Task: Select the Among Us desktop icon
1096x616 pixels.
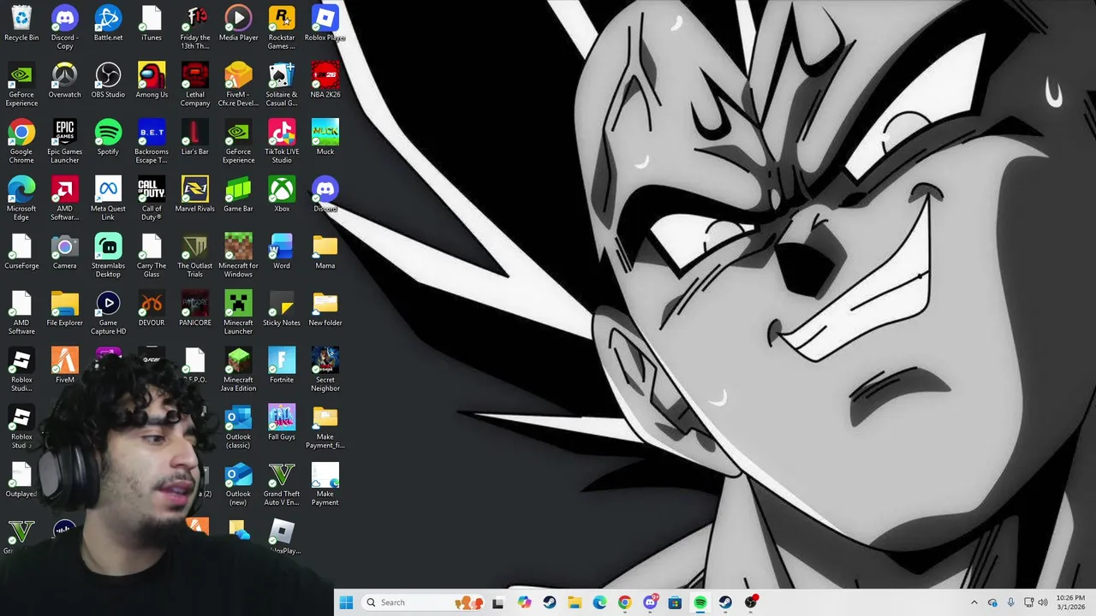Action: click(152, 81)
